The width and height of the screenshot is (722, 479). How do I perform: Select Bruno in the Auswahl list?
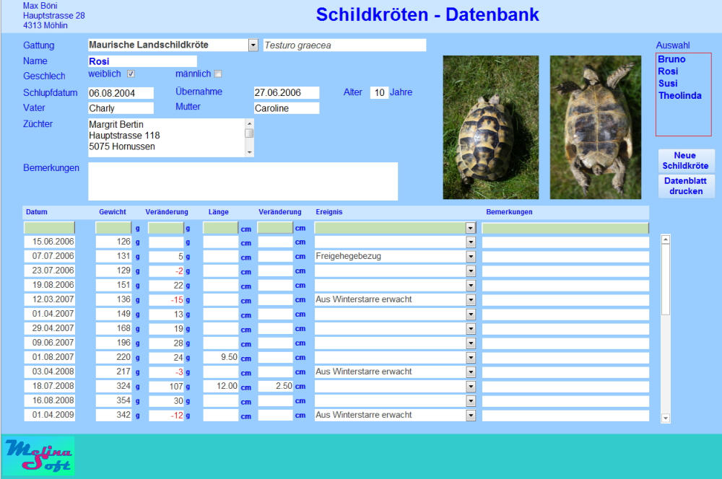671,59
